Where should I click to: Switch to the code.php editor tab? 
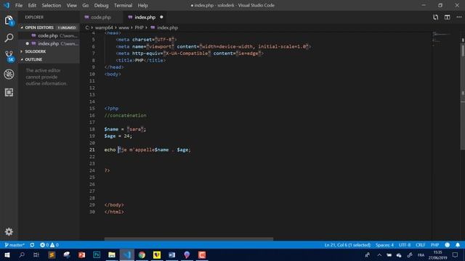coord(102,17)
